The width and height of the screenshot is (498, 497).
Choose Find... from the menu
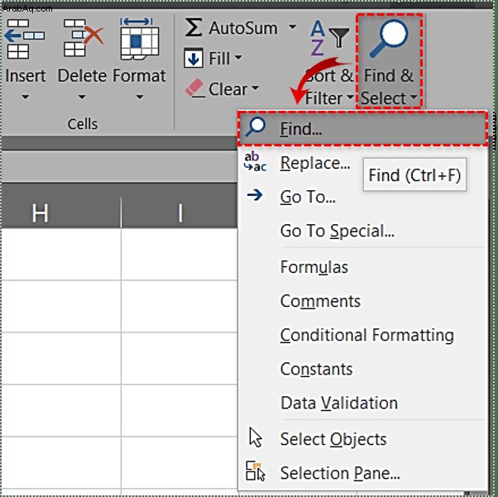pyautogui.click(x=362, y=128)
